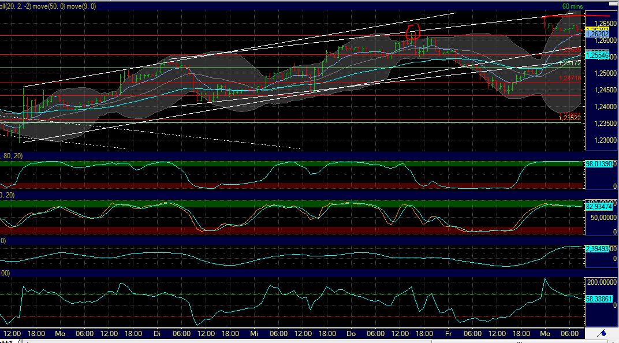This screenshot has height=343, width=619.
Task: Click the 200,00000 scale label in the bottom panel
Action: 602,282
